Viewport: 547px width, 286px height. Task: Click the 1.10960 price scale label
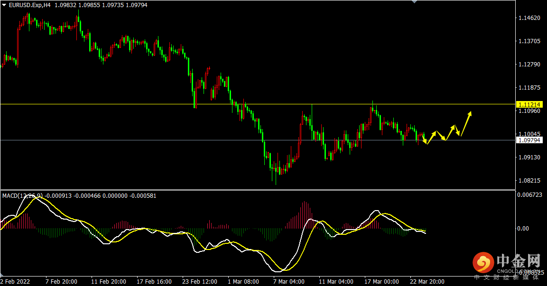(x=529, y=111)
